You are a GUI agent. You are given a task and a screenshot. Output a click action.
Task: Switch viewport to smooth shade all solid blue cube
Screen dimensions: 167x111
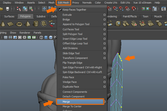point(46,37)
